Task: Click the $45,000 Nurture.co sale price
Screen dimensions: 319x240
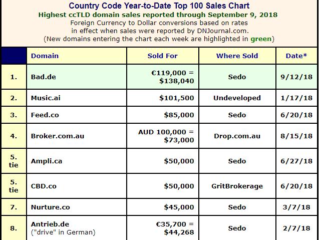Action: pyautogui.click(x=179, y=207)
